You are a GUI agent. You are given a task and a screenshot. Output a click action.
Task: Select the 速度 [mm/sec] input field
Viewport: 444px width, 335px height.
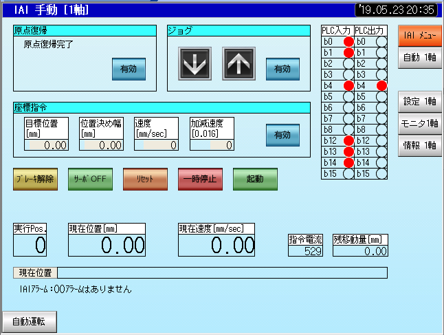[156, 145]
